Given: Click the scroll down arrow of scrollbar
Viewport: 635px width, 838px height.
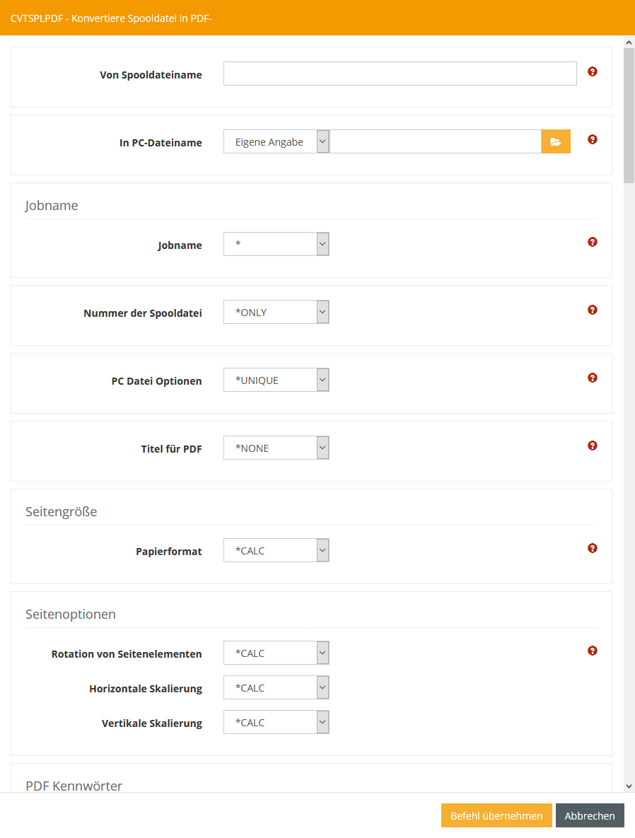Looking at the screenshot, I should pyautogui.click(x=629, y=786).
